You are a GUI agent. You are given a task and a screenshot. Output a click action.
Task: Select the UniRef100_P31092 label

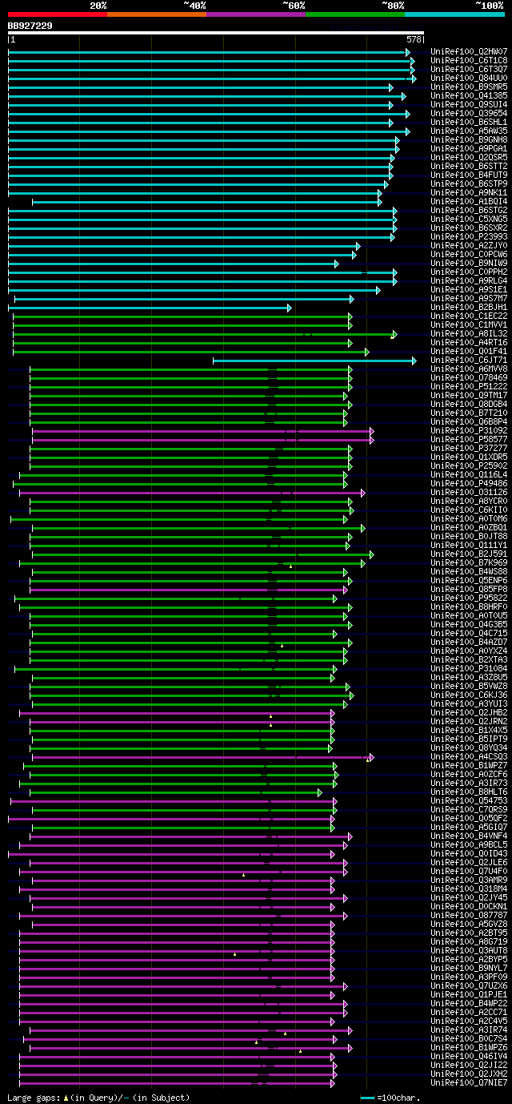pyautogui.click(x=469, y=430)
